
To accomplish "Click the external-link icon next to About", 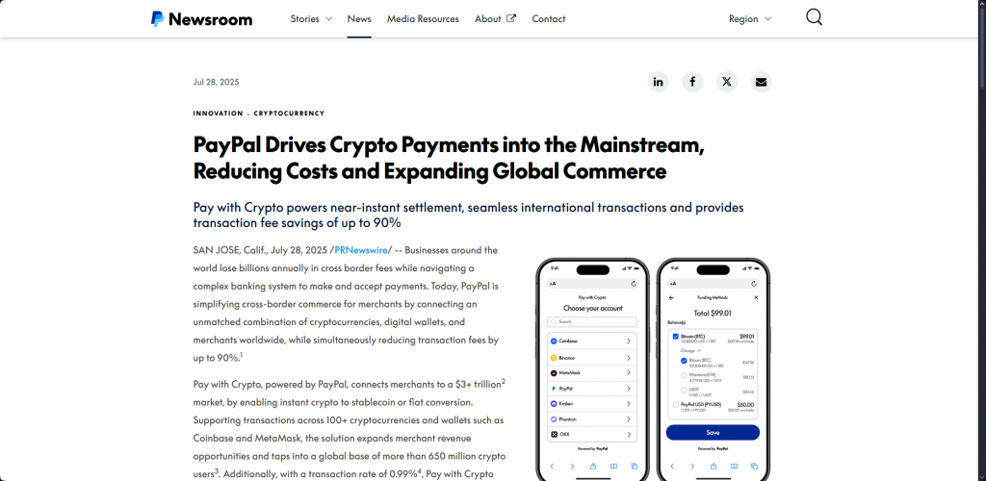I will [511, 18].
